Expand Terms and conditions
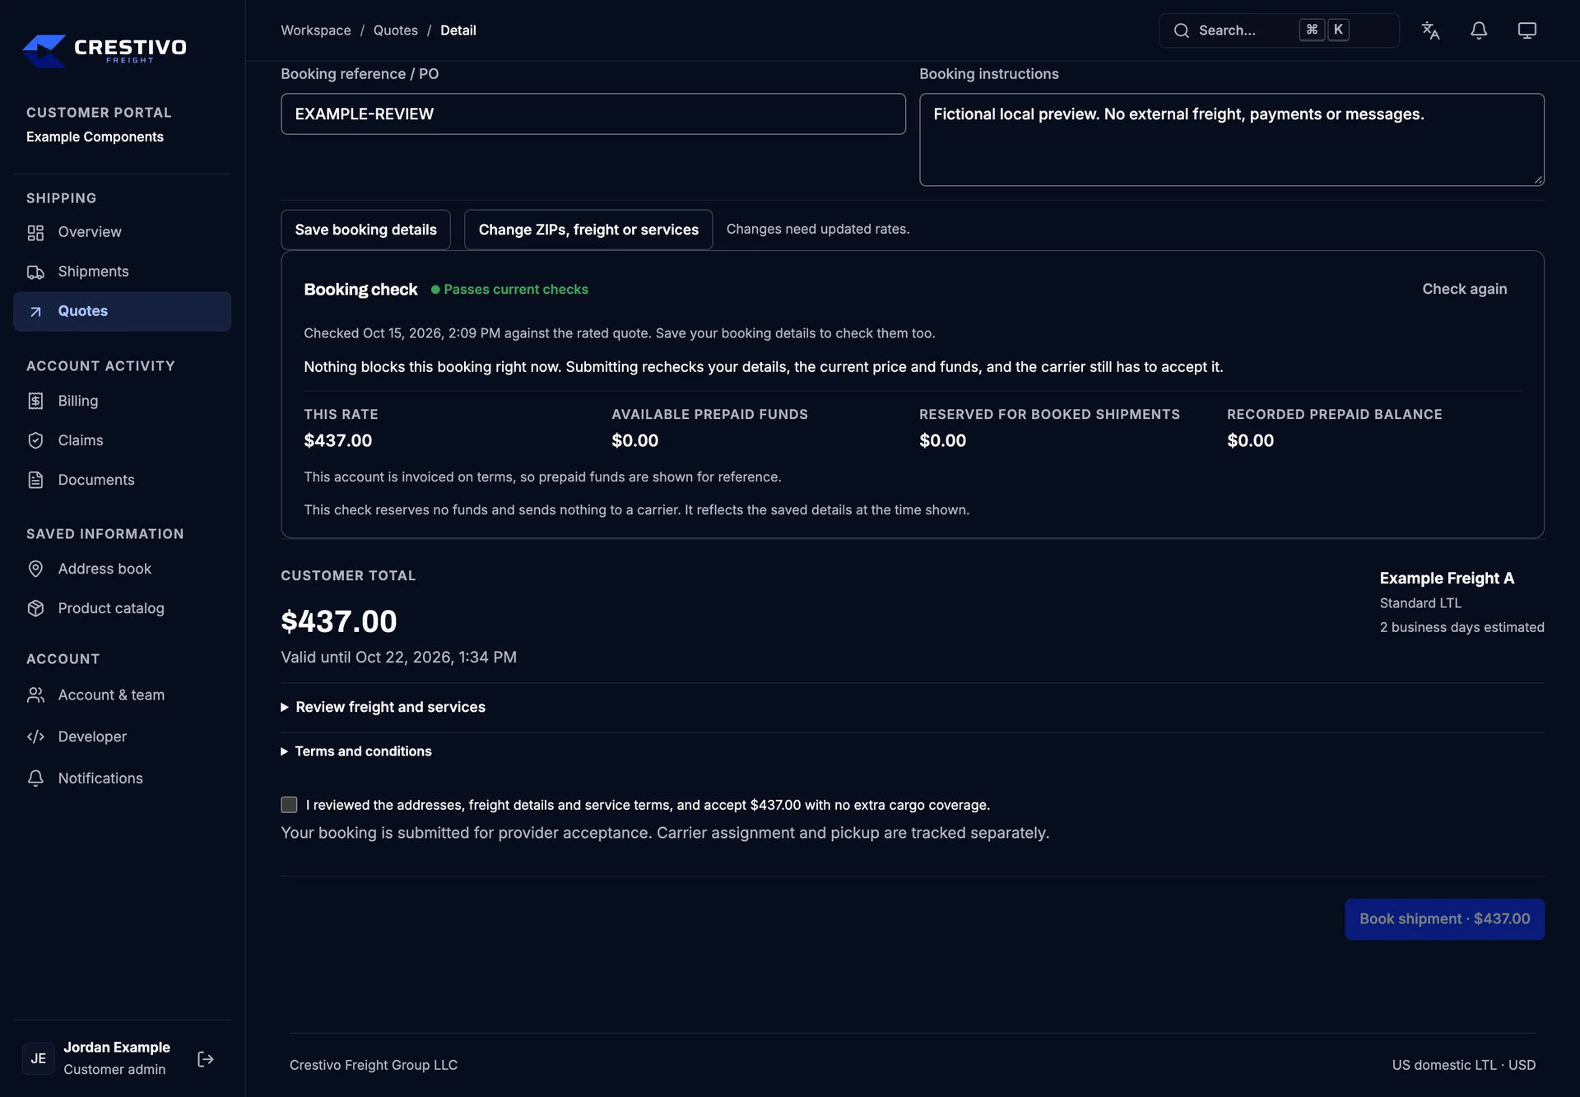 click(x=356, y=751)
